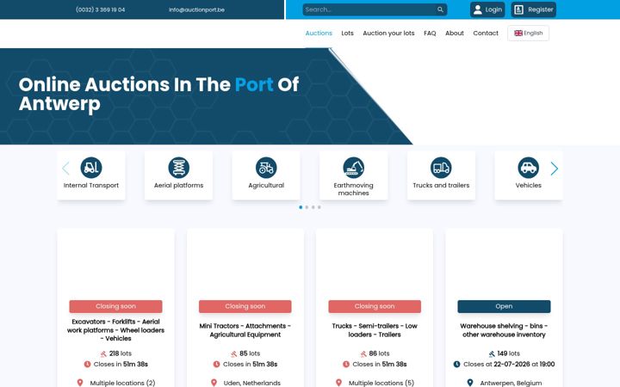The height and width of the screenshot is (387, 620).
Task: Select the fourth carousel pagination dot
Action: click(319, 207)
